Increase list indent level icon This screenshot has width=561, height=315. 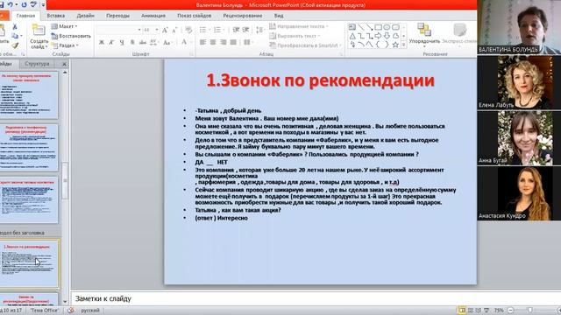pos(245,30)
